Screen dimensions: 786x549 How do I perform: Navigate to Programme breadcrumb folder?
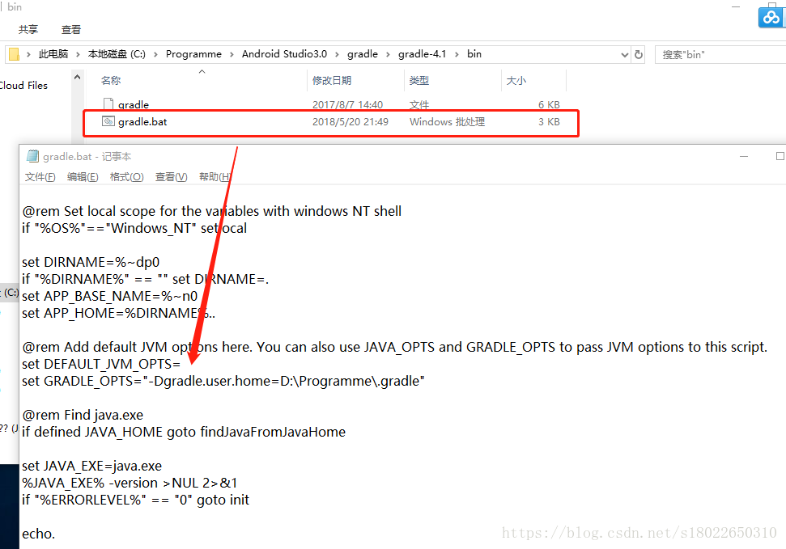coord(193,54)
